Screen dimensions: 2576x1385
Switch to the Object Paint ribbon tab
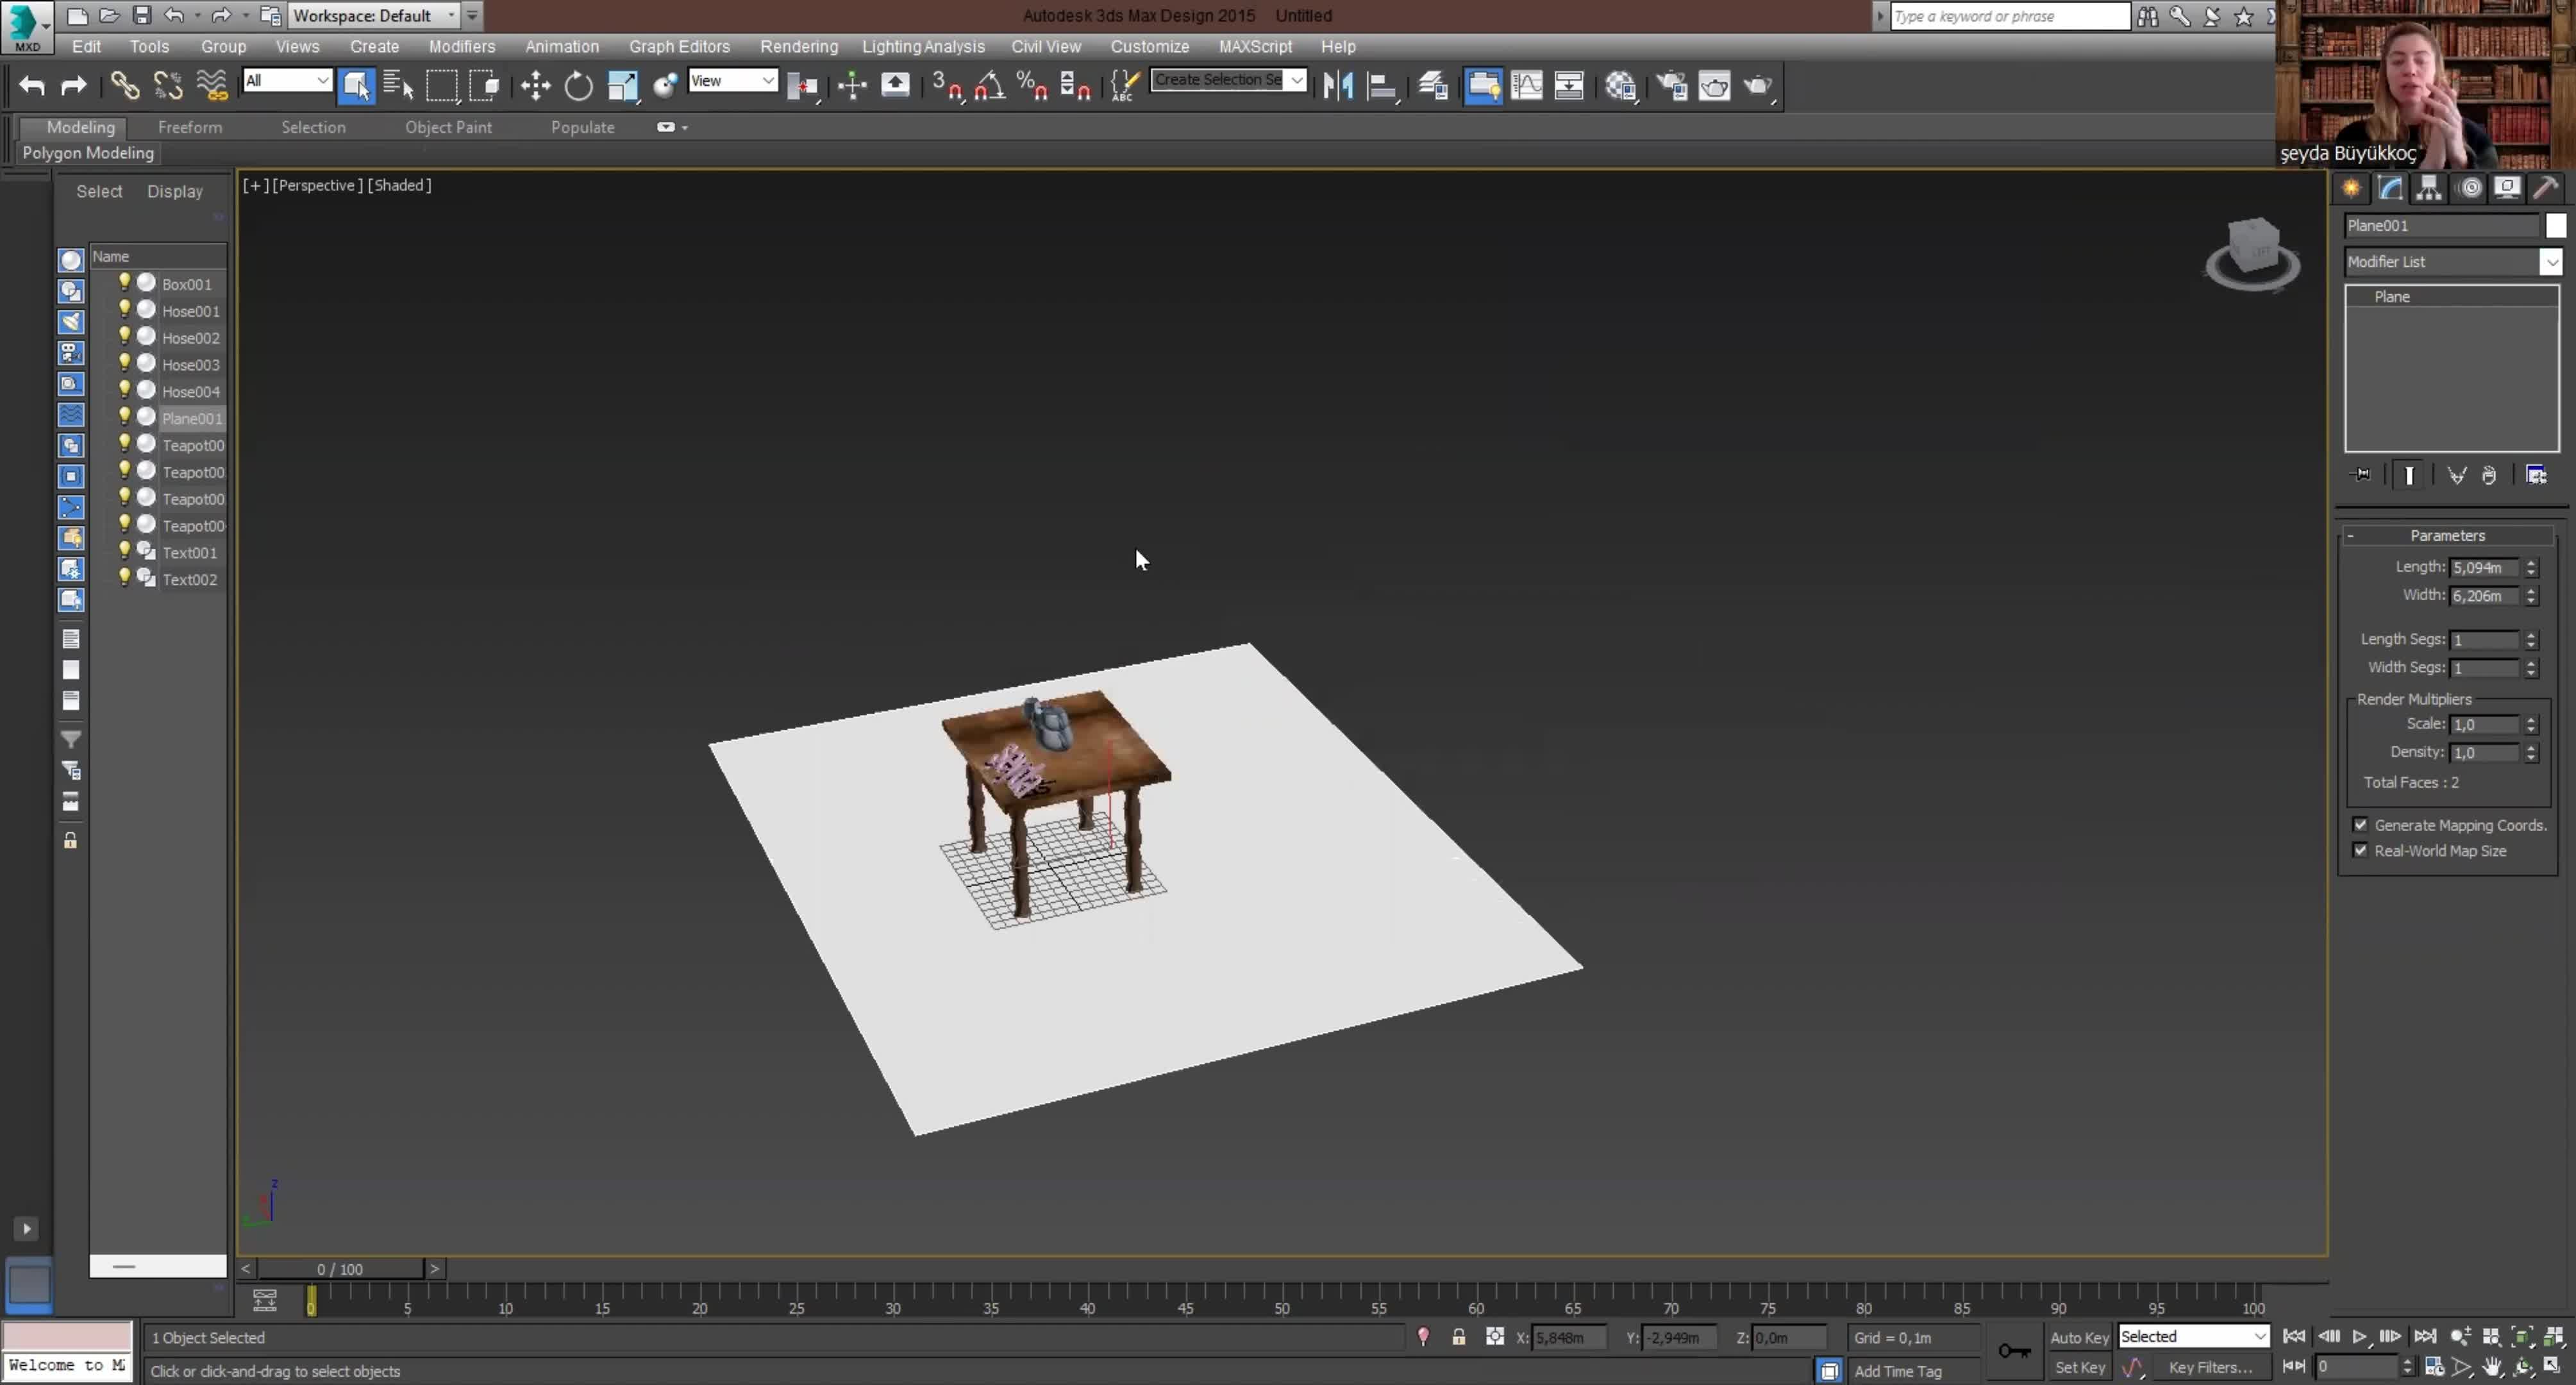448,128
